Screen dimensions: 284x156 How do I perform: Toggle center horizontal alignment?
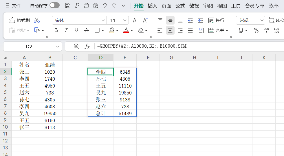(x=170, y=30)
